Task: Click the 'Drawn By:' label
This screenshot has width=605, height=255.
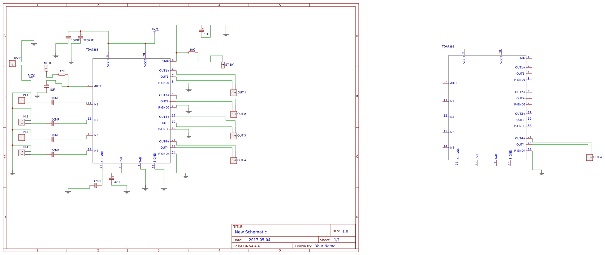Action: point(304,246)
